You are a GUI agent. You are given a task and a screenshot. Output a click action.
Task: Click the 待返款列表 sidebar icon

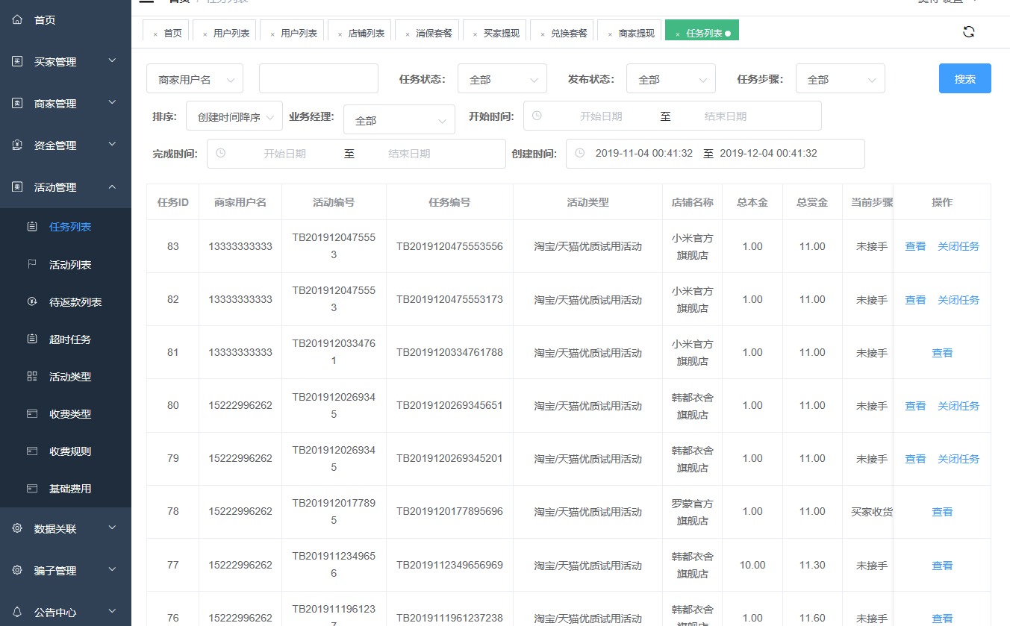tap(32, 301)
